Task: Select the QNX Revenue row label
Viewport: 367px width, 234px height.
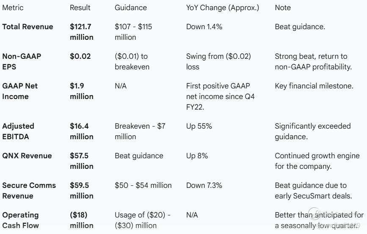Action: [27, 156]
